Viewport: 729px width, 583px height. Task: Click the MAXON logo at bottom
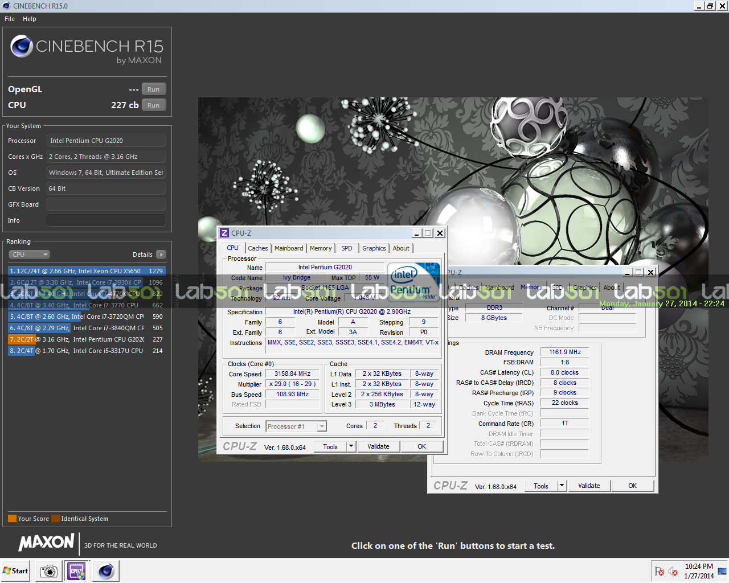pyautogui.click(x=47, y=543)
